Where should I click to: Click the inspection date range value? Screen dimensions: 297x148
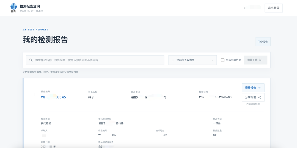point(217,97)
